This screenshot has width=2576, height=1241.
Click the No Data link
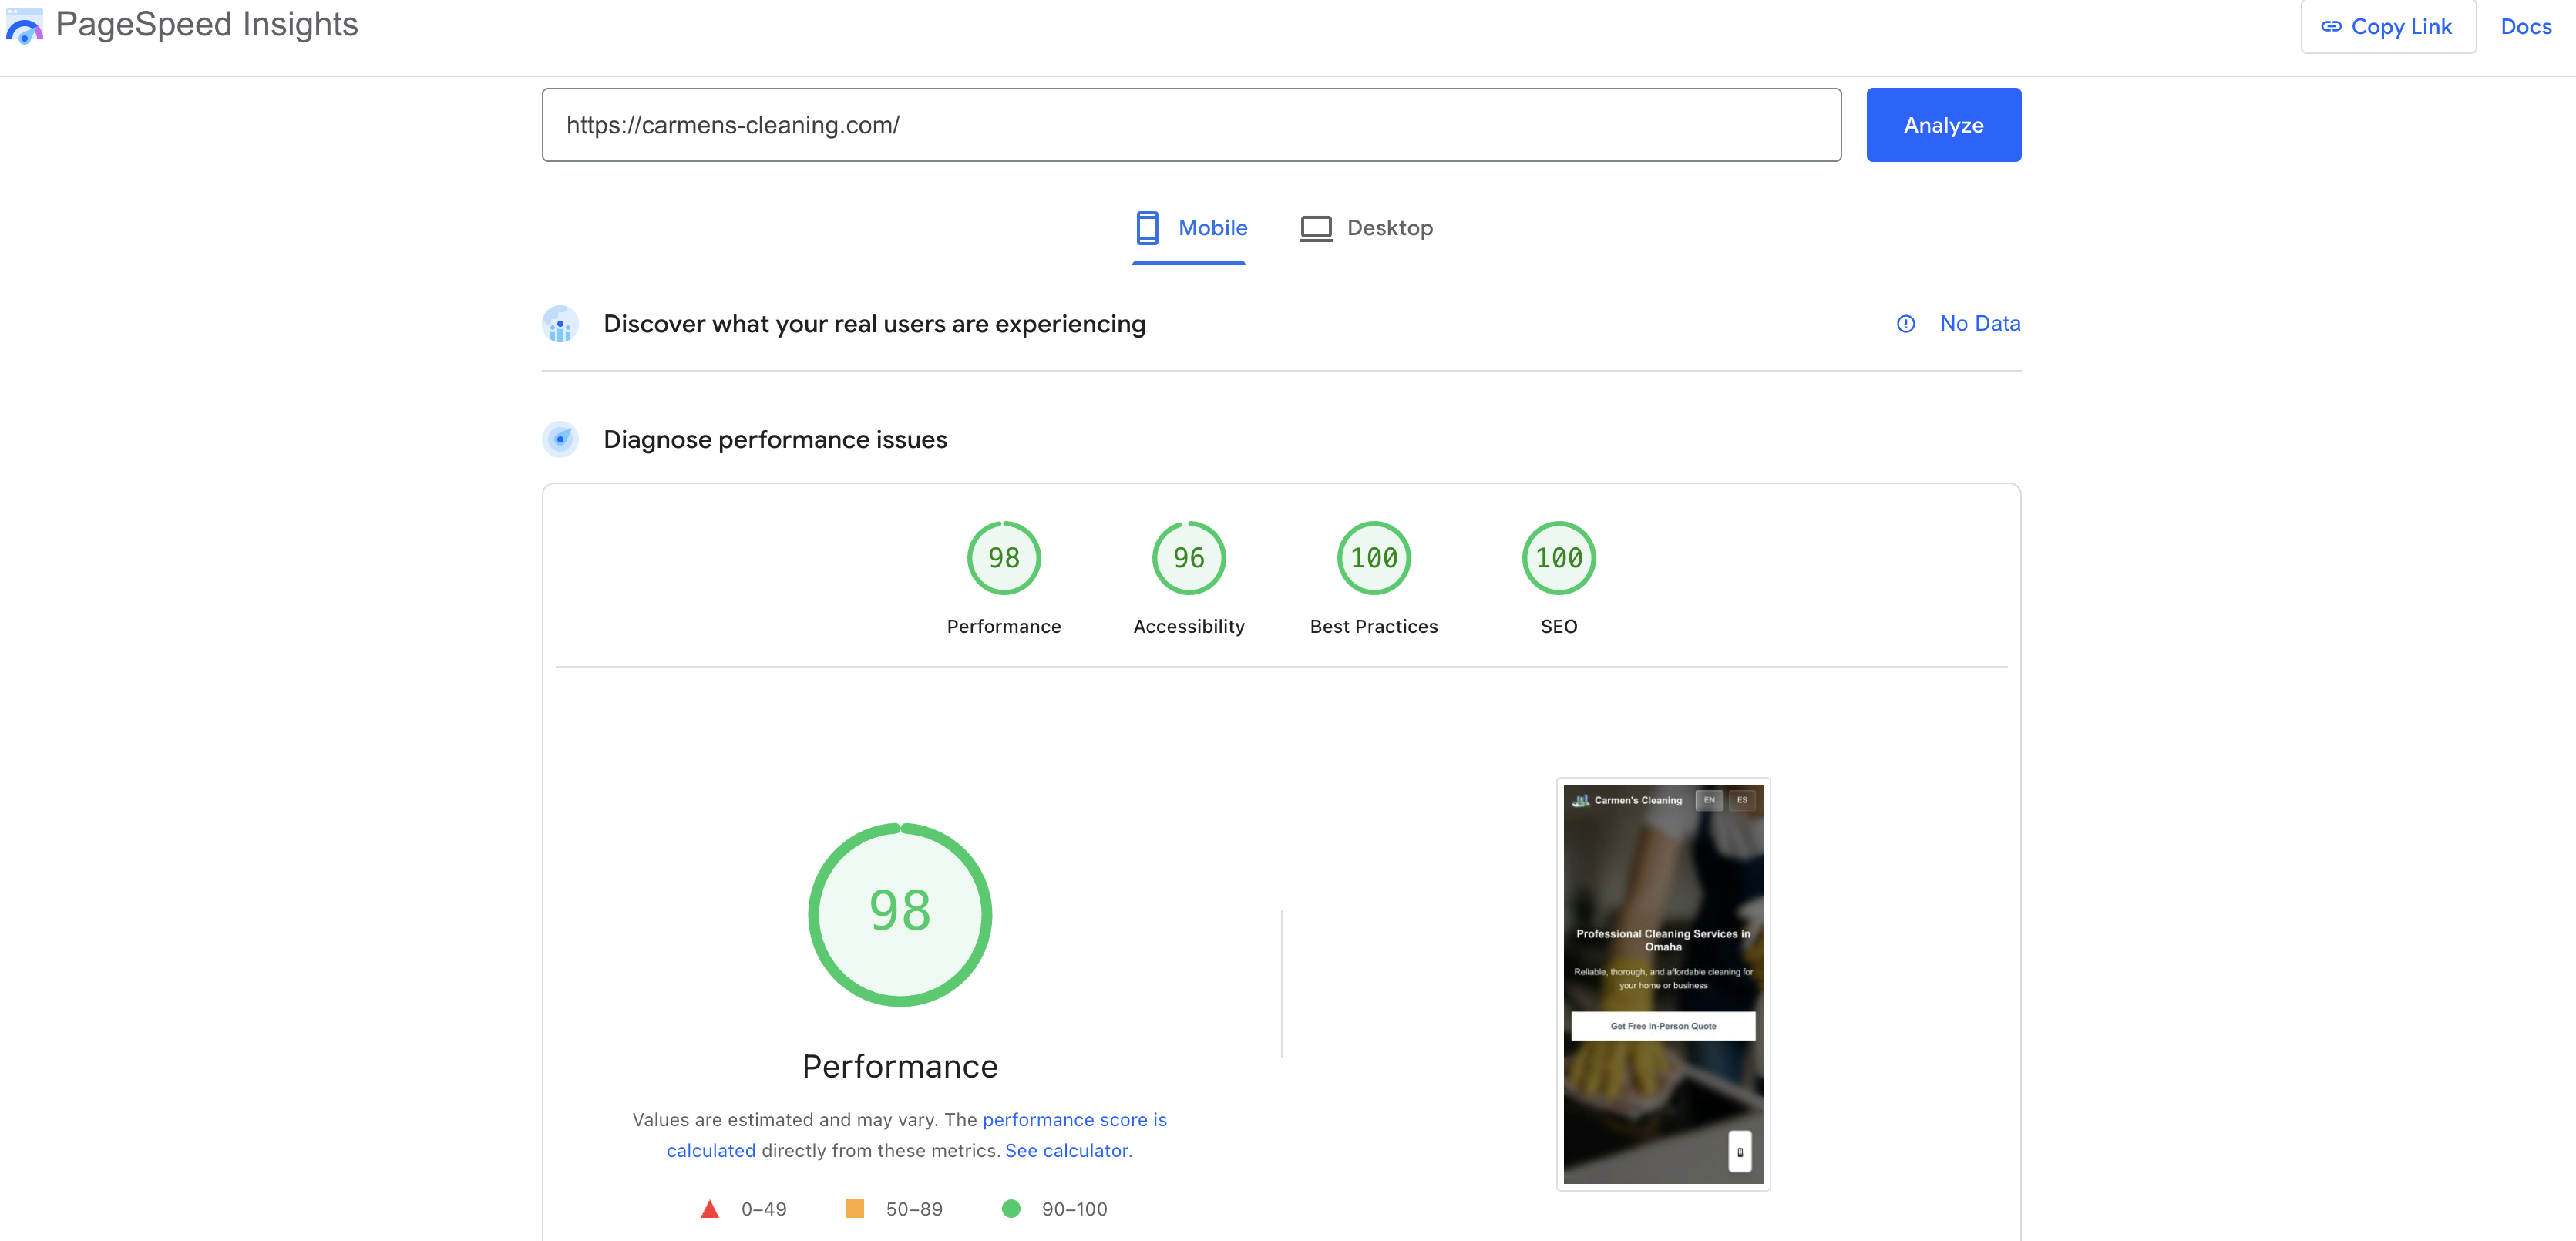[x=1980, y=323]
